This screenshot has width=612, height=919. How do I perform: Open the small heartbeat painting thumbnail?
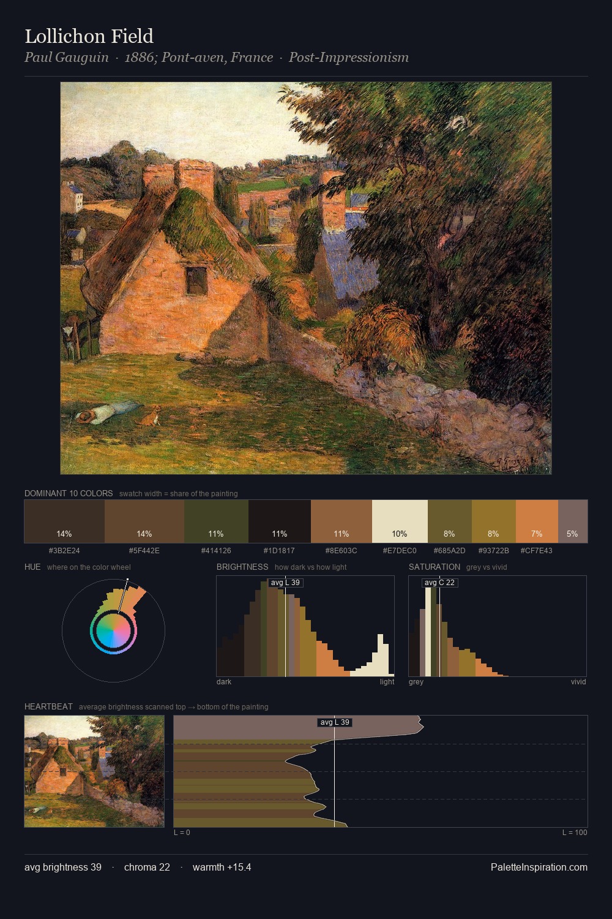(x=94, y=771)
